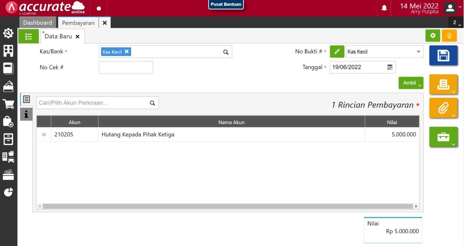Screen dimensions: 468x246
Task: Click the blue Save floppy disk icon
Action: 443,56
